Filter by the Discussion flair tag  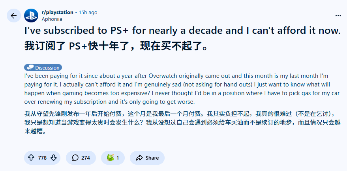coord(43,68)
